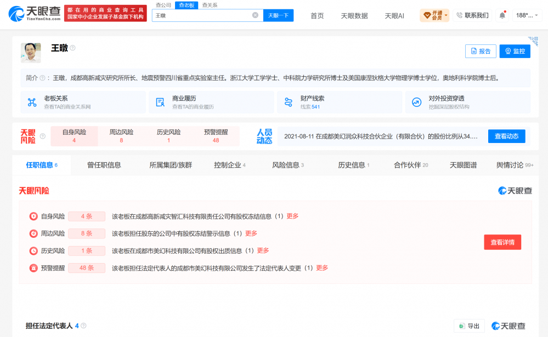Click the 监控 button
Screen dimensions: 548x337
pos(515,51)
